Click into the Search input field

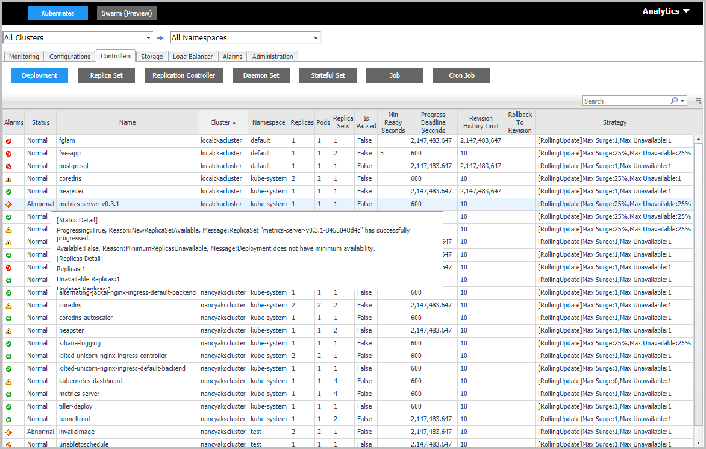625,101
